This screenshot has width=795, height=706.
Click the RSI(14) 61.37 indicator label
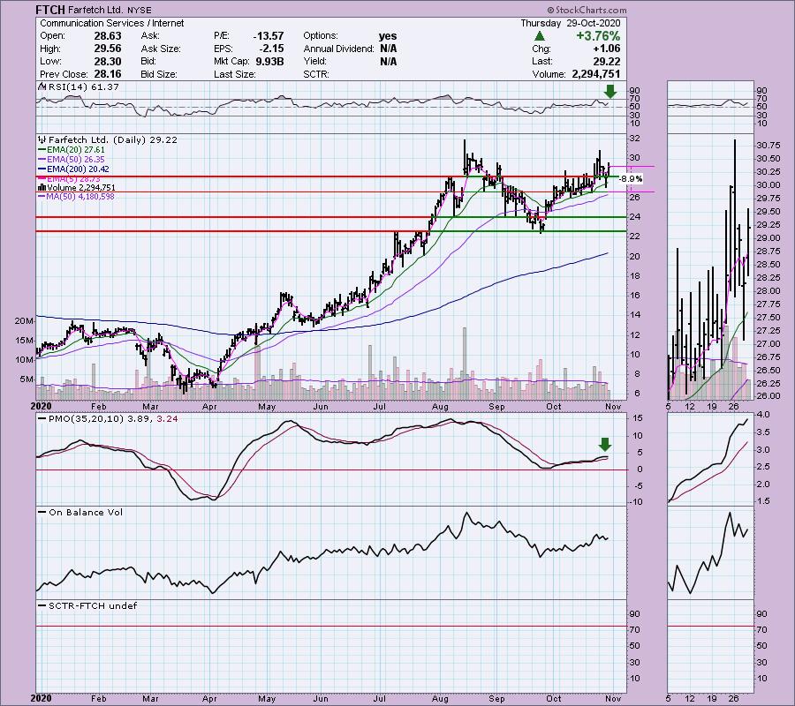point(83,87)
